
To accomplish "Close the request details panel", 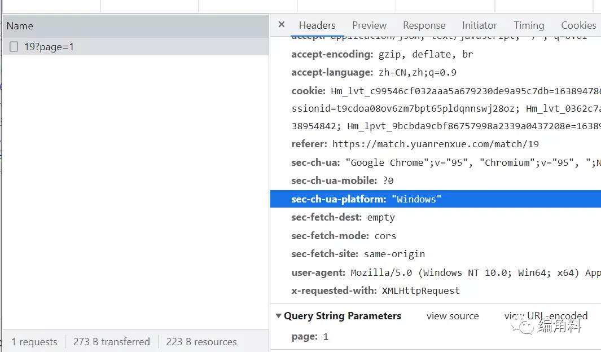I will click(282, 25).
